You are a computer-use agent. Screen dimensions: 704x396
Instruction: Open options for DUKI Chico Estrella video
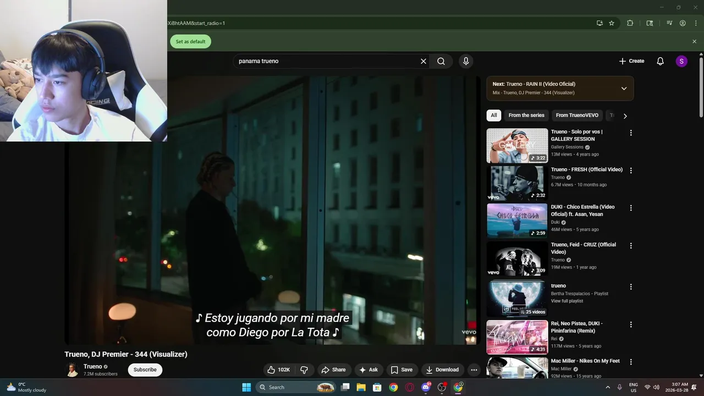631,208
